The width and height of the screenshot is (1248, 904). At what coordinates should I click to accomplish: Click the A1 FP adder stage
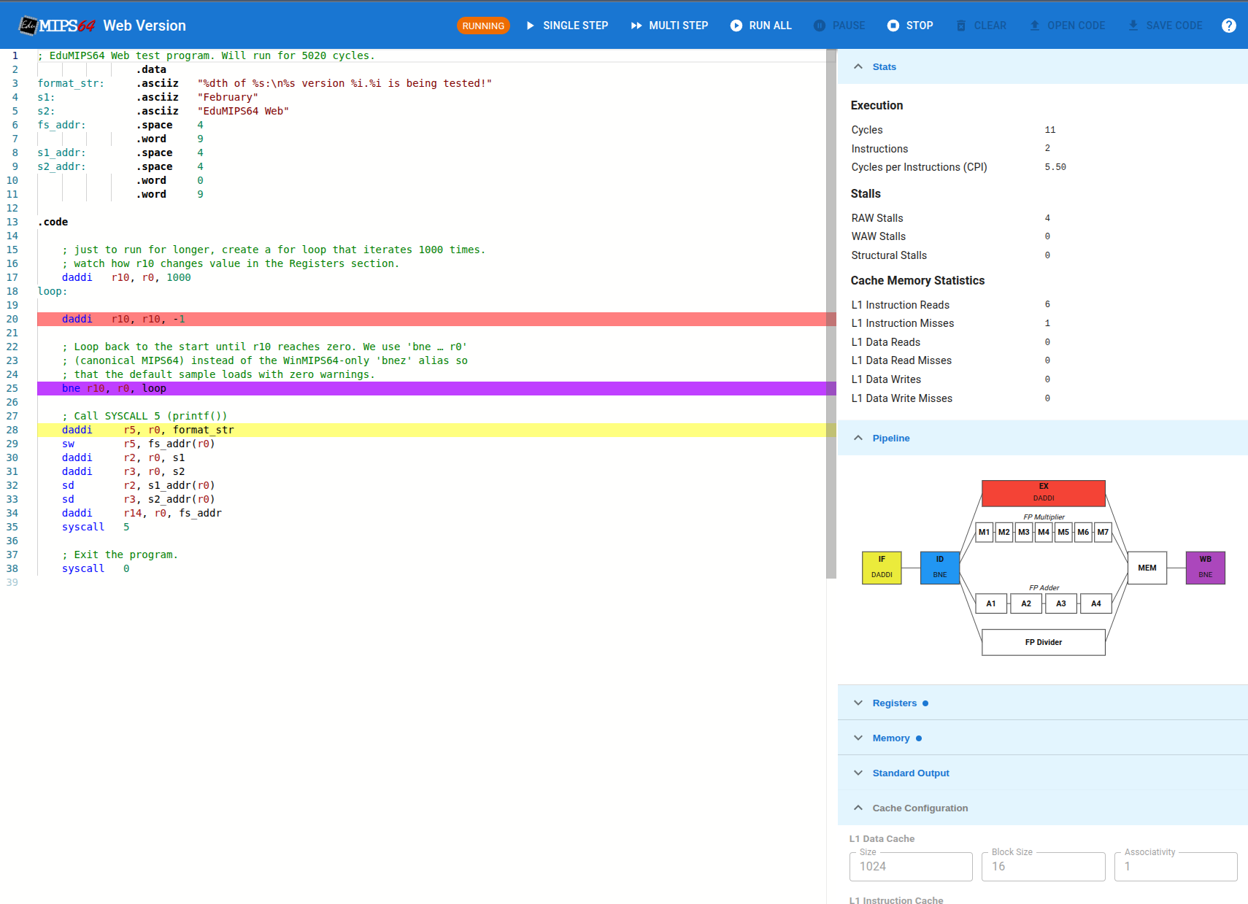[x=991, y=603]
